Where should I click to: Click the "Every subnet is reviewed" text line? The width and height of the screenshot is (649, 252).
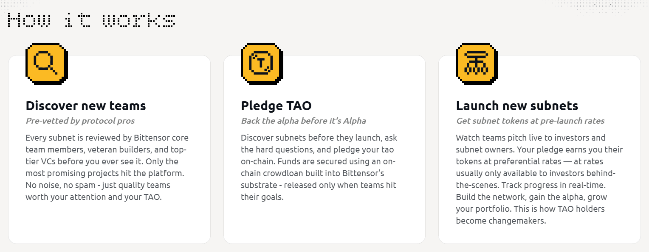107,138
